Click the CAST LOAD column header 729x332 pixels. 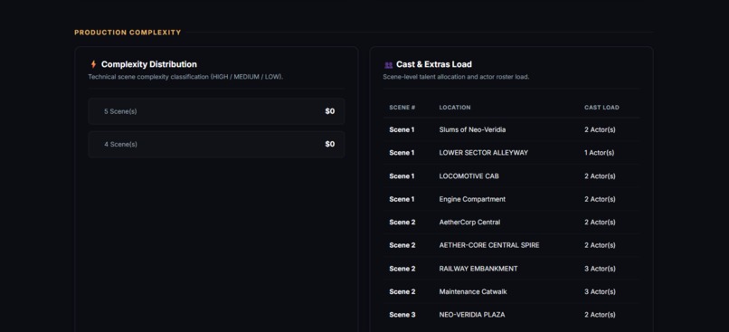click(601, 108)
